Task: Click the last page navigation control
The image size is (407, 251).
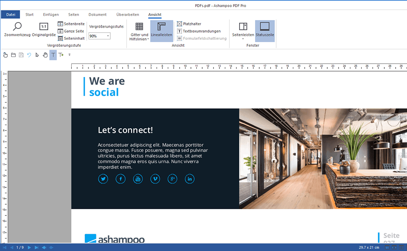Action: coord(36,247)
